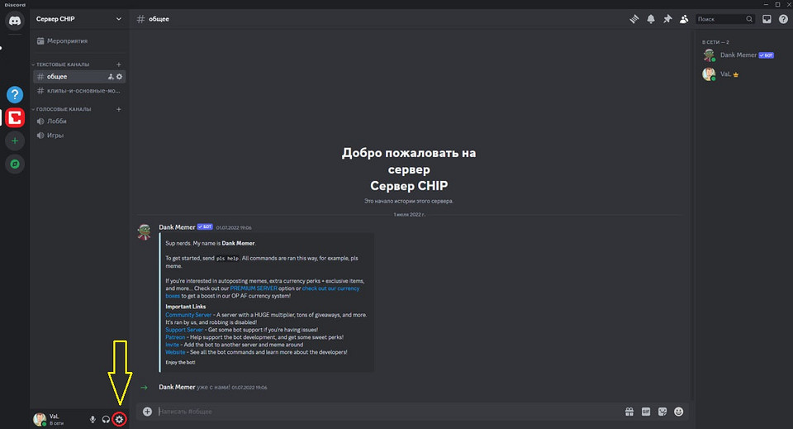Screen dimensions: 793x429
Task: Open notification settings bell icon
Action: (x=651, y=18)
